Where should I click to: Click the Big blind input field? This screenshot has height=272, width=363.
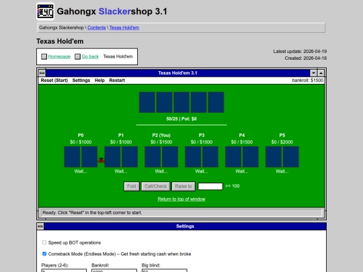(165, 271)
